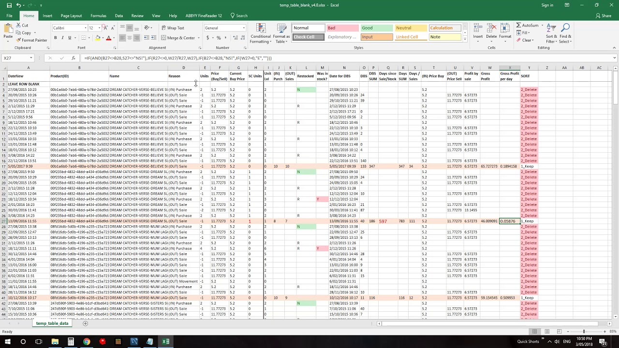
Task: Toggle middle vertical alignment
Action: [x=129, y=28]
